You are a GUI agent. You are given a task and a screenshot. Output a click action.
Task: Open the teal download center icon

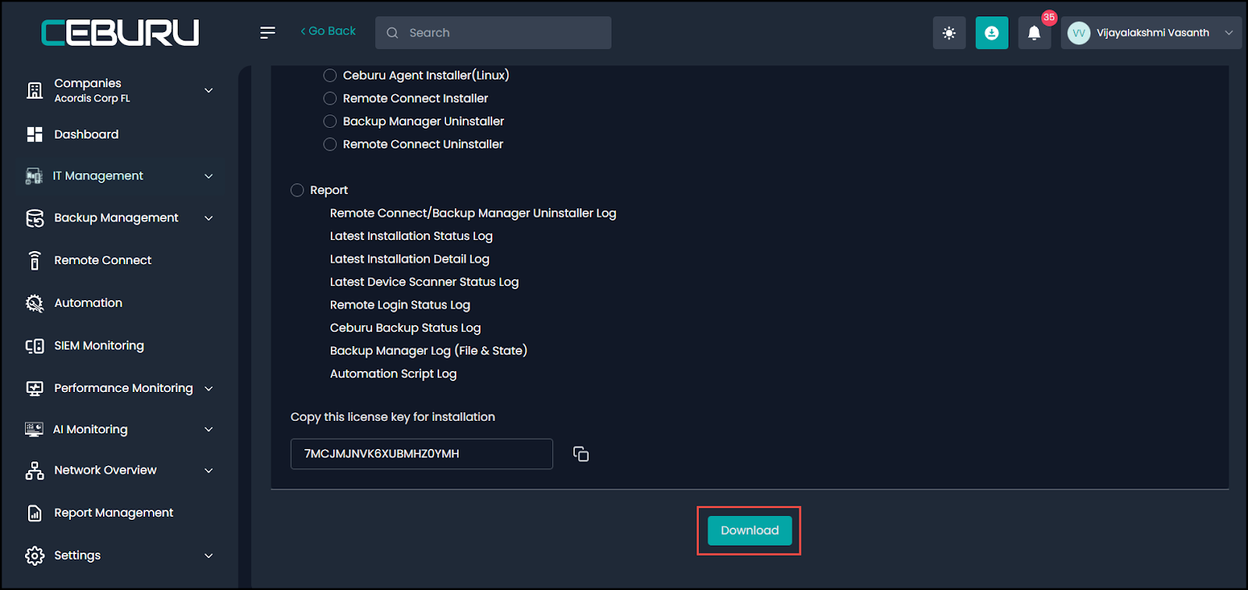[x=992, y=33]
